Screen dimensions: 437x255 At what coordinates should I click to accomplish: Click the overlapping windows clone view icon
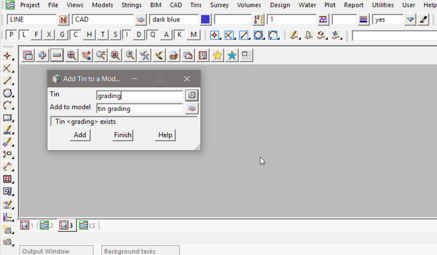[188, 56]
